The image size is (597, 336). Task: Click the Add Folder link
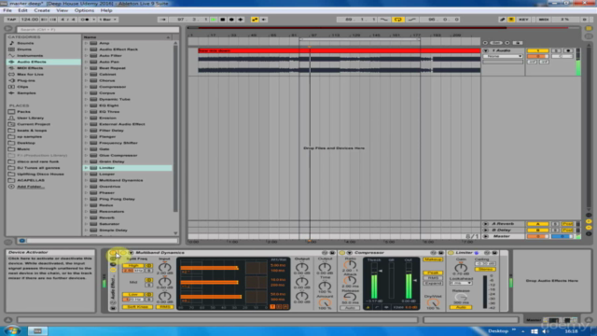pyautogui.click(x=31, y=187)
